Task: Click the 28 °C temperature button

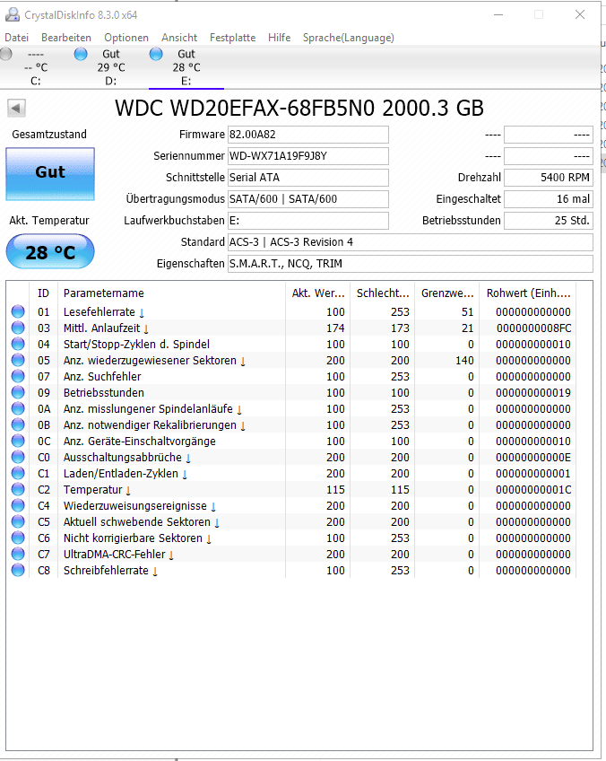Action: [x=50, y=251]
